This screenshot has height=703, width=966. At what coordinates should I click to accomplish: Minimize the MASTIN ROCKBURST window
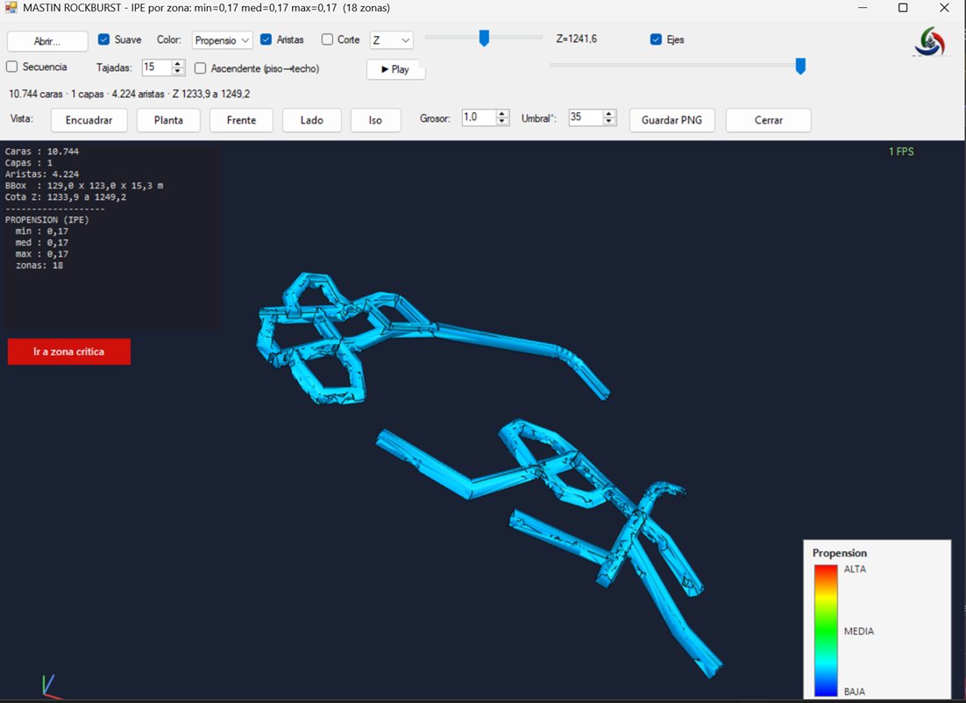pyautogui.click(x=863, y=8)
